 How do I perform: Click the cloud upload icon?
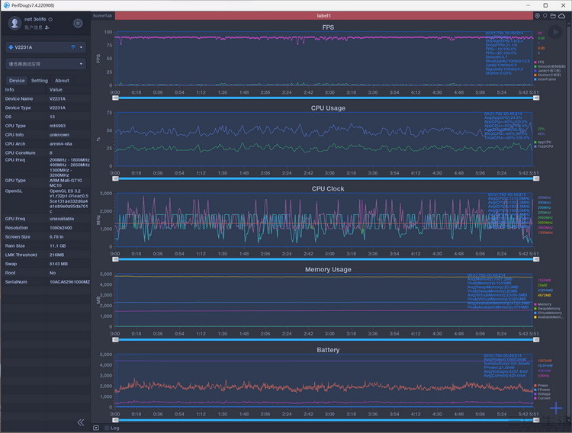[562, 16]
